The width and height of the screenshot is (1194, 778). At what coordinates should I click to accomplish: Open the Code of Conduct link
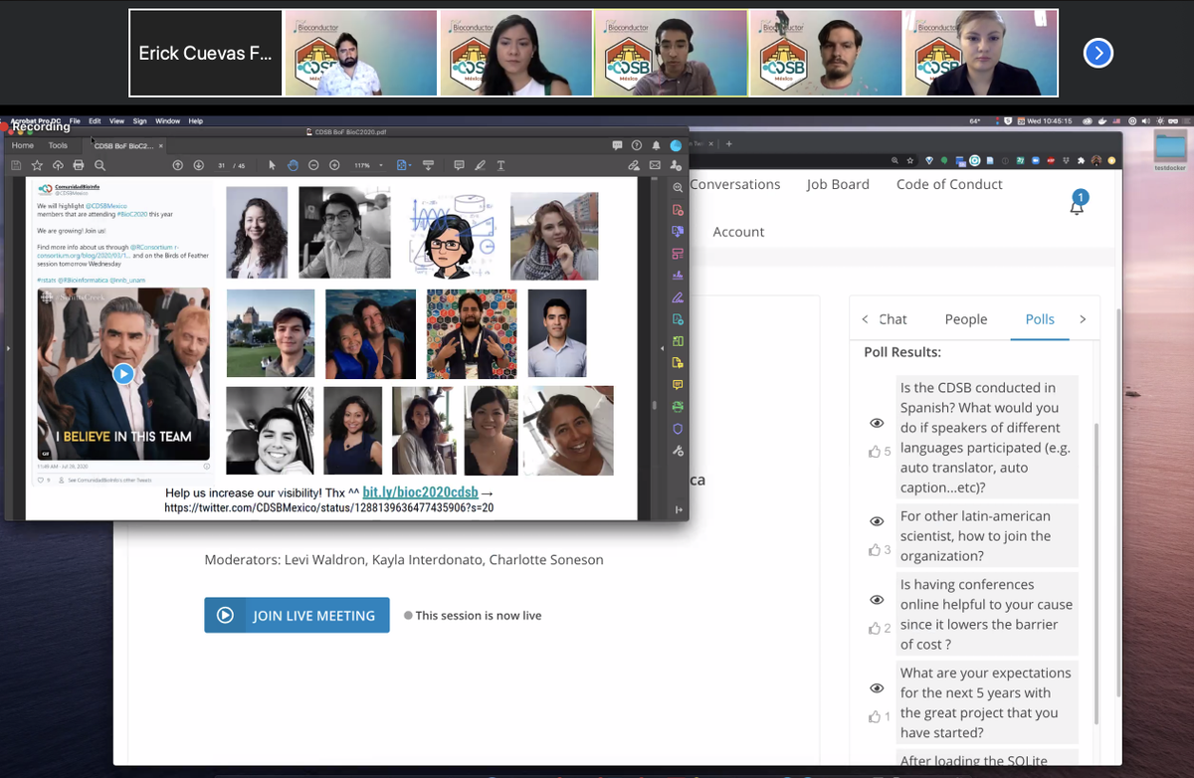click(x=949, y=184)
